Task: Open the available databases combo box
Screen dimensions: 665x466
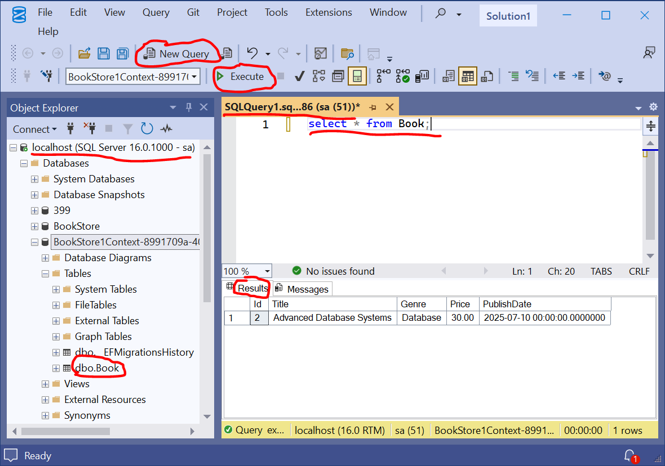Action: [x=133, y=77]
